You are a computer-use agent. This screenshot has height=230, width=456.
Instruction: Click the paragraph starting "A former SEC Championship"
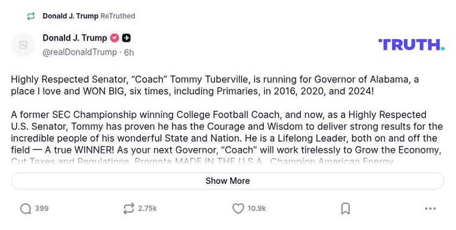click(226, 132)
